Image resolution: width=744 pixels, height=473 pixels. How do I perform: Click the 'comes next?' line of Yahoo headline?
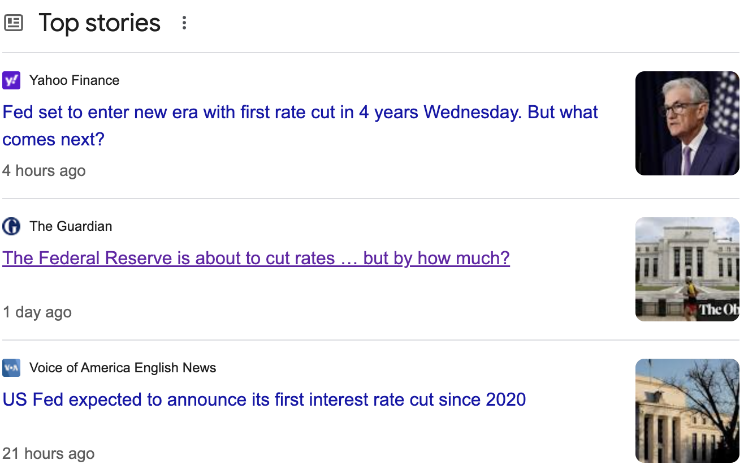[54, 139]
